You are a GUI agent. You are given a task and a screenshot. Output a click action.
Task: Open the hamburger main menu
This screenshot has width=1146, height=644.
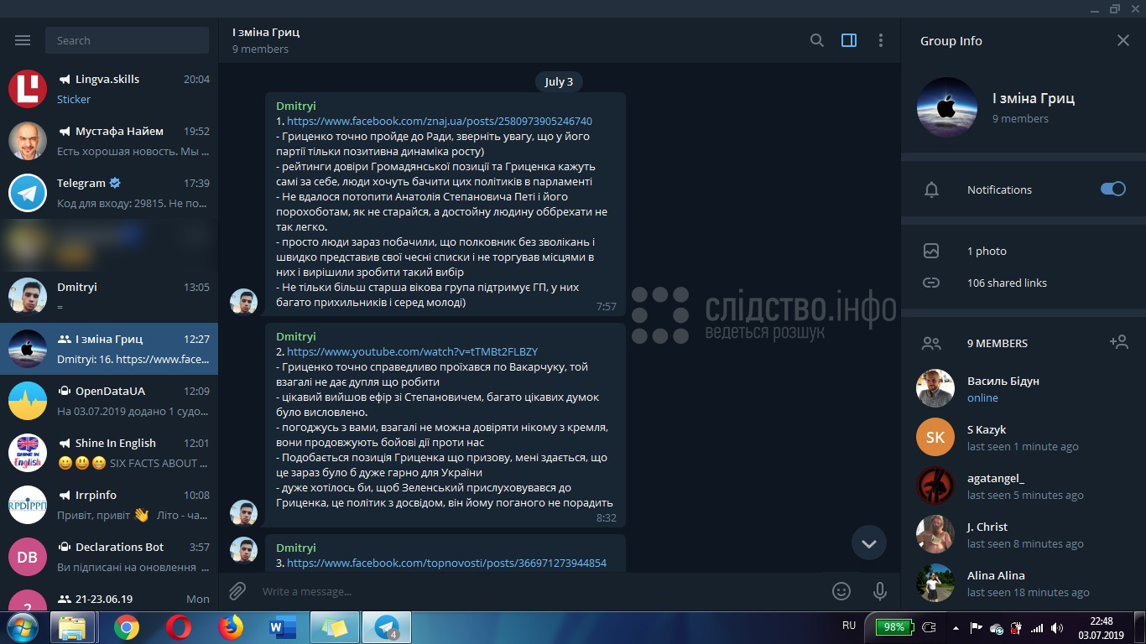coord(23,40)
